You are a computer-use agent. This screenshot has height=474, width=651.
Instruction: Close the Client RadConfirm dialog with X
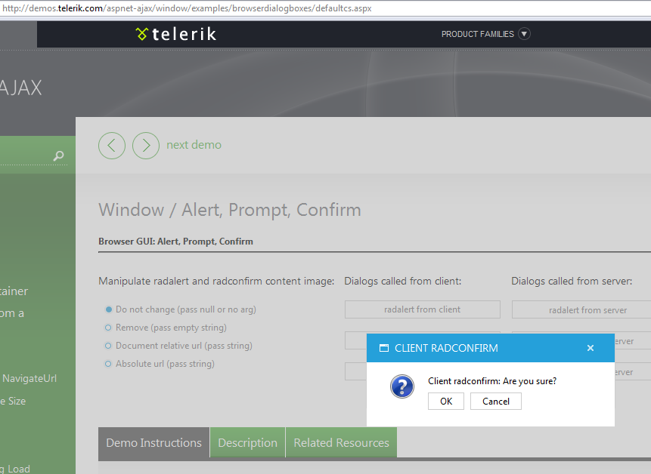(x=591, y=348)
